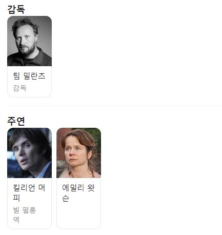Open the 킬리언 머 name line
This screenshot has width=222, height=235.
click(x=29, y=188)
